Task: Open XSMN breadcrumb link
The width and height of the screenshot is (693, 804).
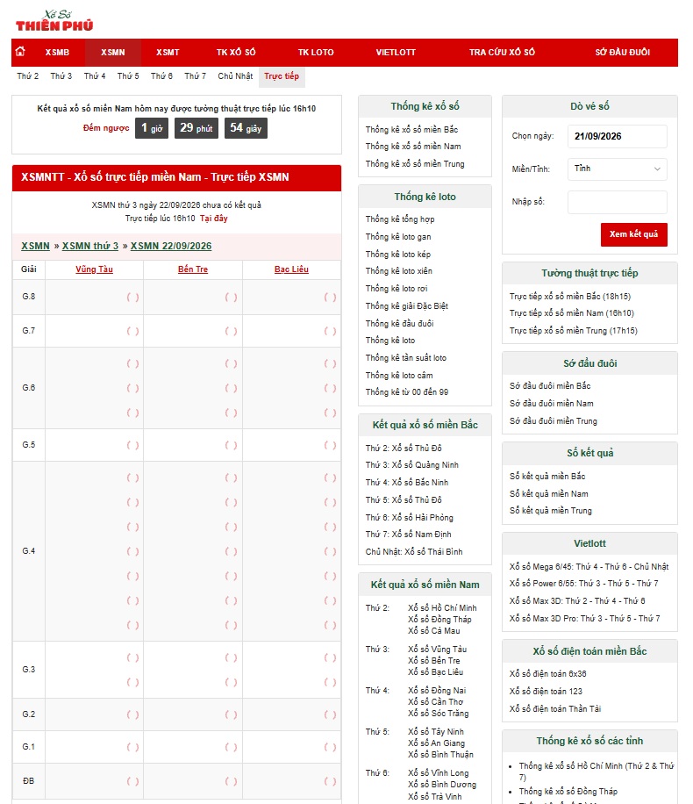Action: pyautogui.click(x=35, y=246)
